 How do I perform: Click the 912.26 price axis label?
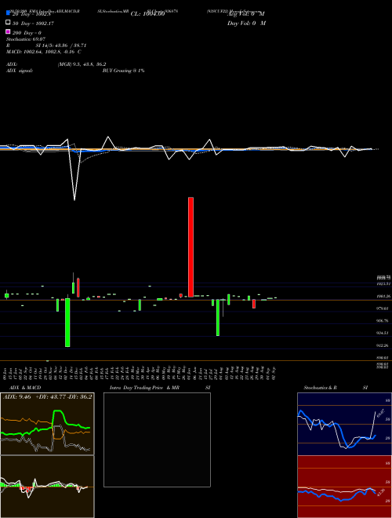(x=383, y=345)
